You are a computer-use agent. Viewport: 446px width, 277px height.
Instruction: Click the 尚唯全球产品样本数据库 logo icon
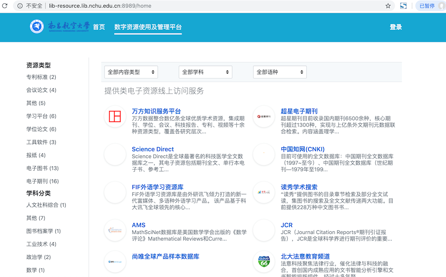115,261
